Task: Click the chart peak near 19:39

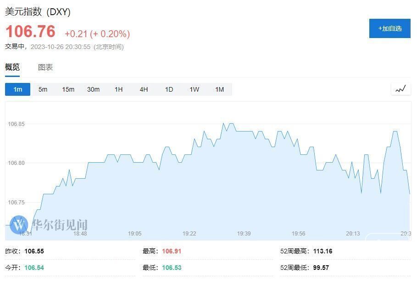Action: (x=231, y=124)
